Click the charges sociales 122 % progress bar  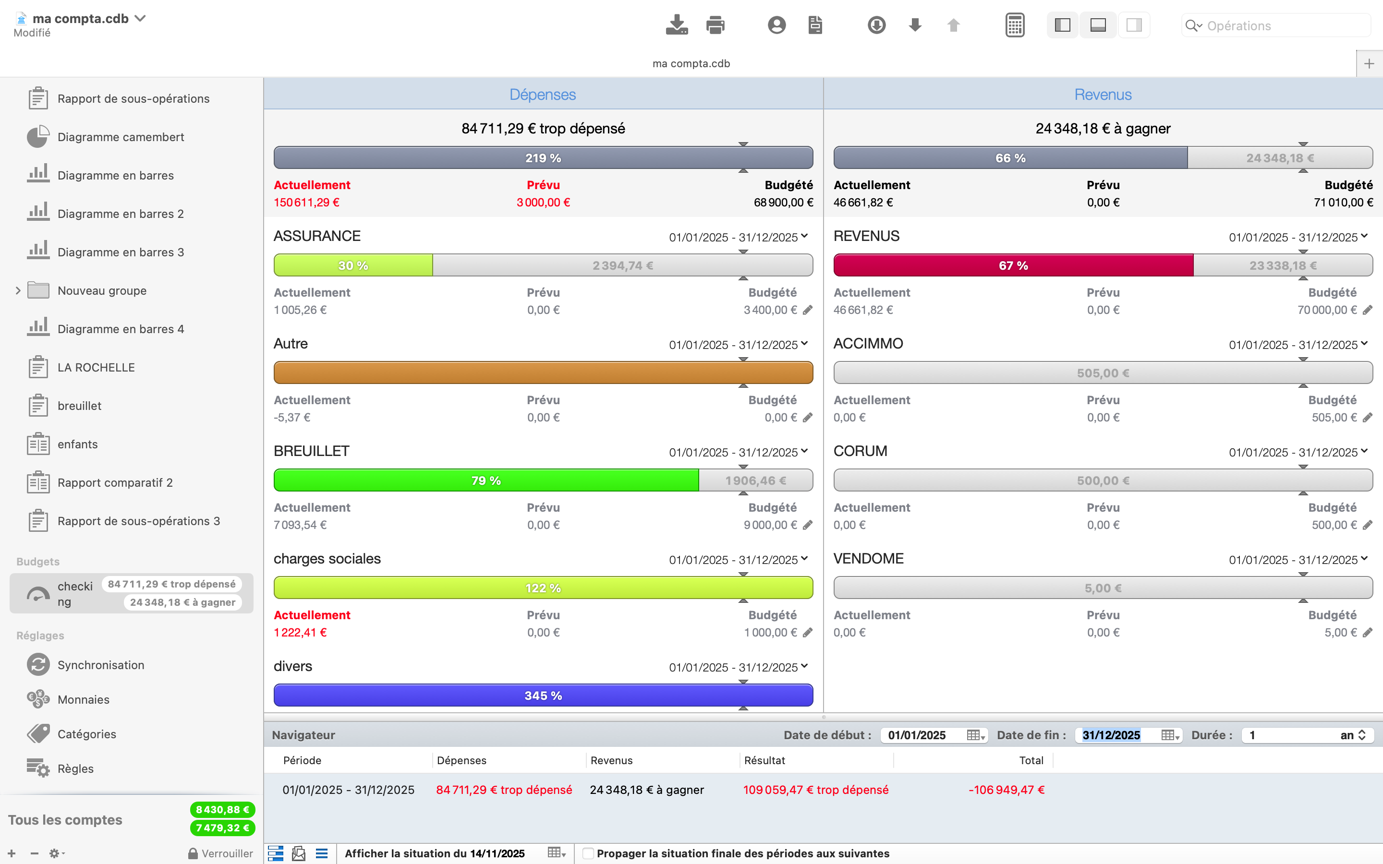tap(543, 588)
